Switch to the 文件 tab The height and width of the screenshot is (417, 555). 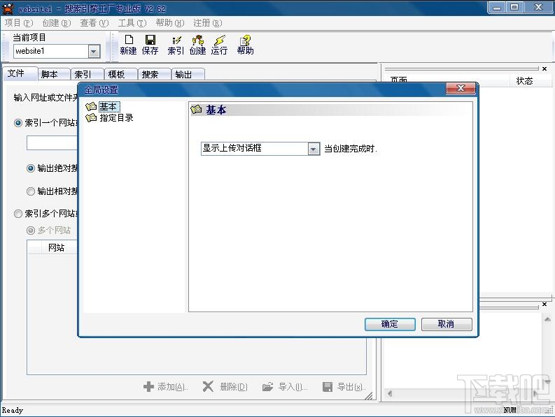click(20, 73)
